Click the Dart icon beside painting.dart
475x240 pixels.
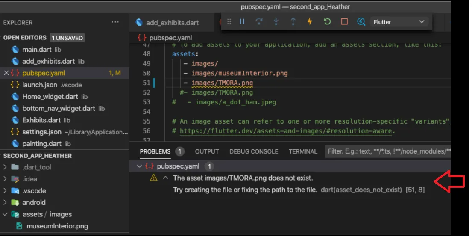15,144
